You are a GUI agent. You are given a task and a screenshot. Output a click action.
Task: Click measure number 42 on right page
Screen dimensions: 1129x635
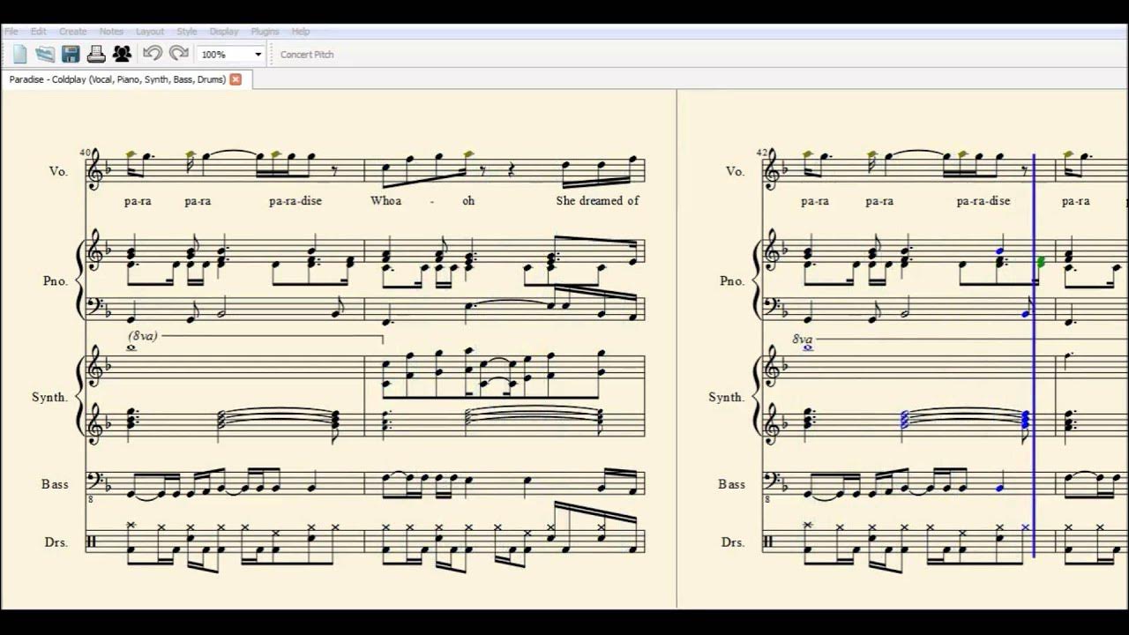(x=762, y=153)
